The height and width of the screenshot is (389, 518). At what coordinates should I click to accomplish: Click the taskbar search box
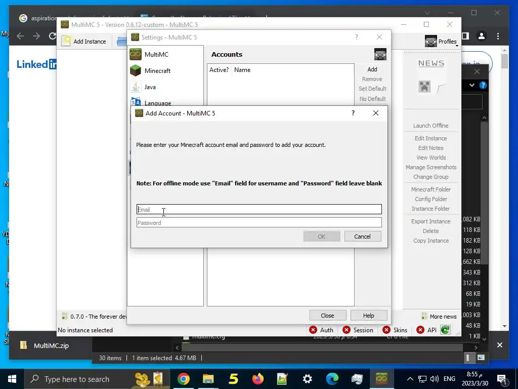97,379
